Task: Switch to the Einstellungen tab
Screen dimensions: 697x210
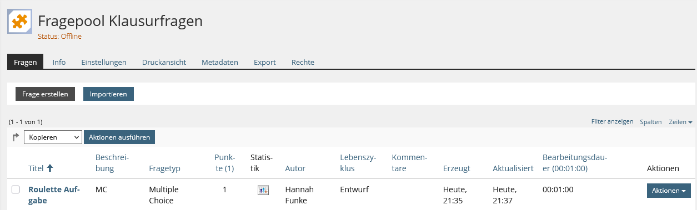Action: click(104, 62)
